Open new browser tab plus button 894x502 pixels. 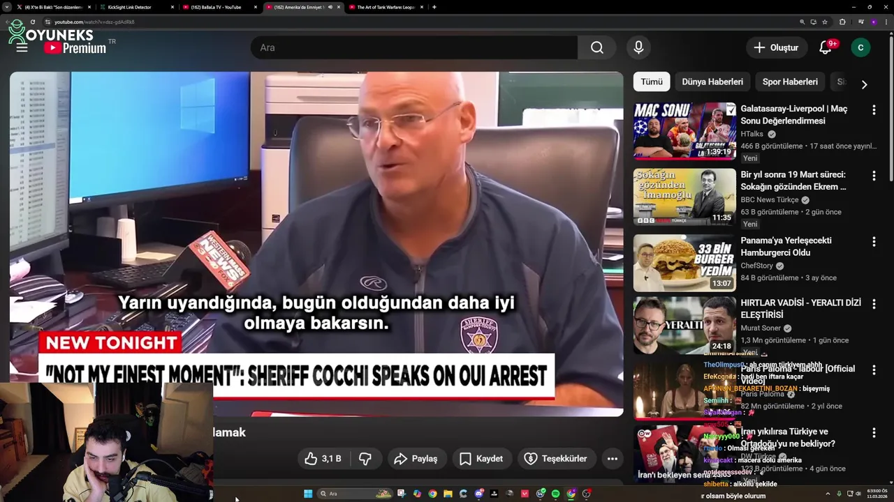click(x=434, y=7)
